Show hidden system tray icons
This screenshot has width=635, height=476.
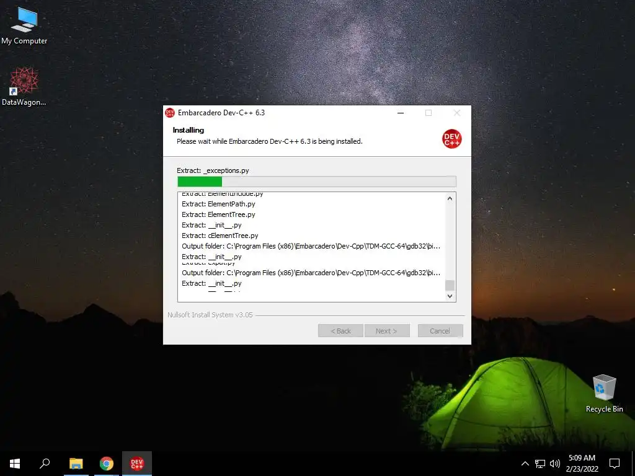[x=525, y=464]
